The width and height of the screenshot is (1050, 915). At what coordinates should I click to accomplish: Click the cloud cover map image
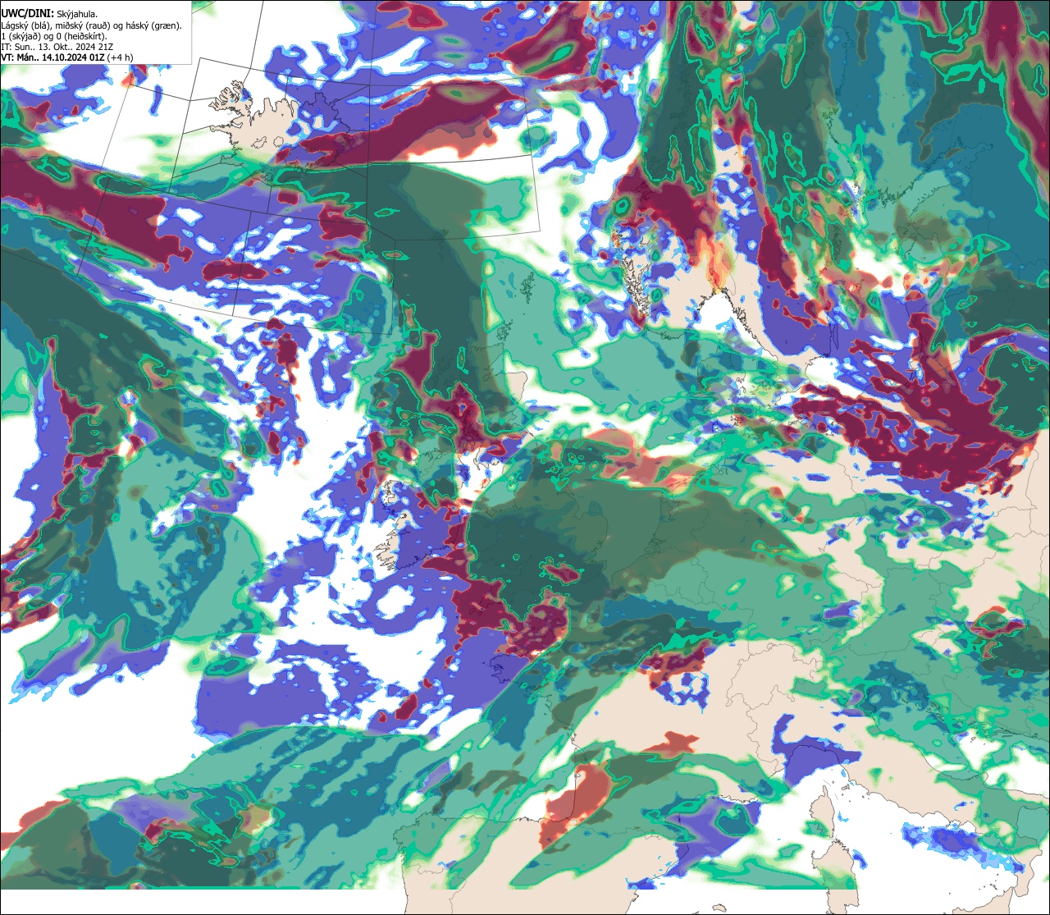[525, 457]
